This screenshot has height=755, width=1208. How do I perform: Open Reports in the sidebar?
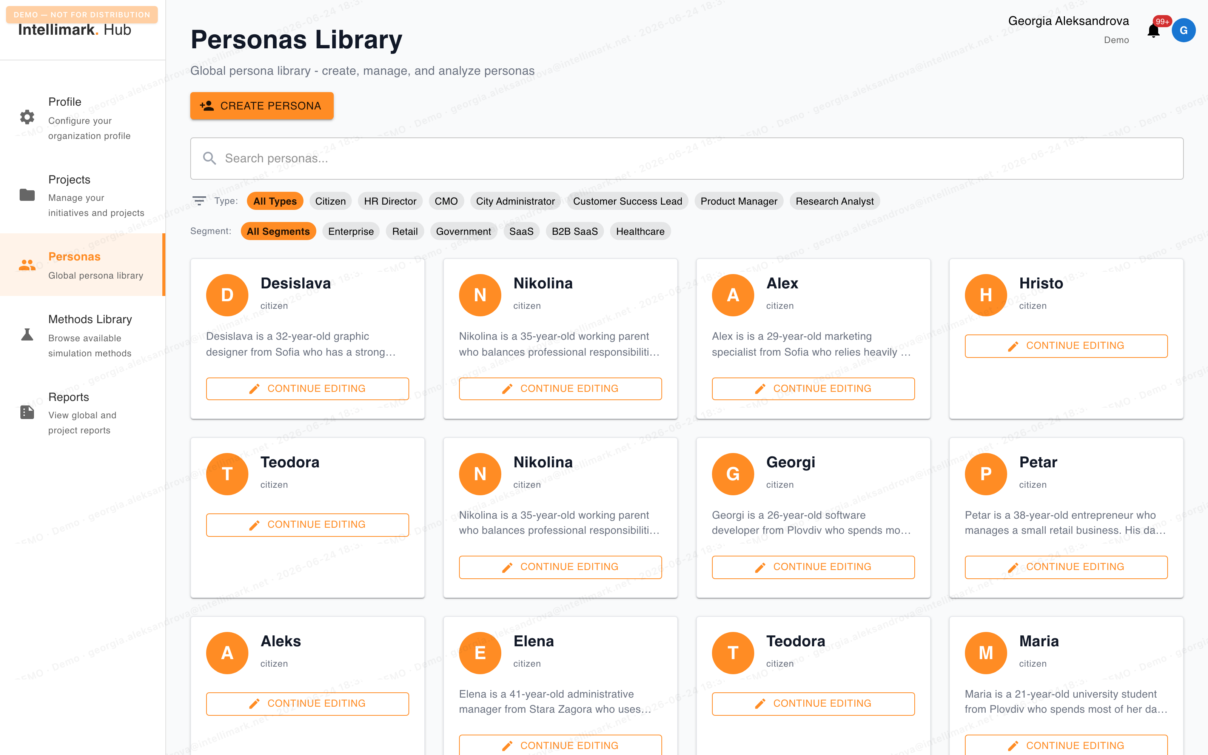tap(82, 413)
